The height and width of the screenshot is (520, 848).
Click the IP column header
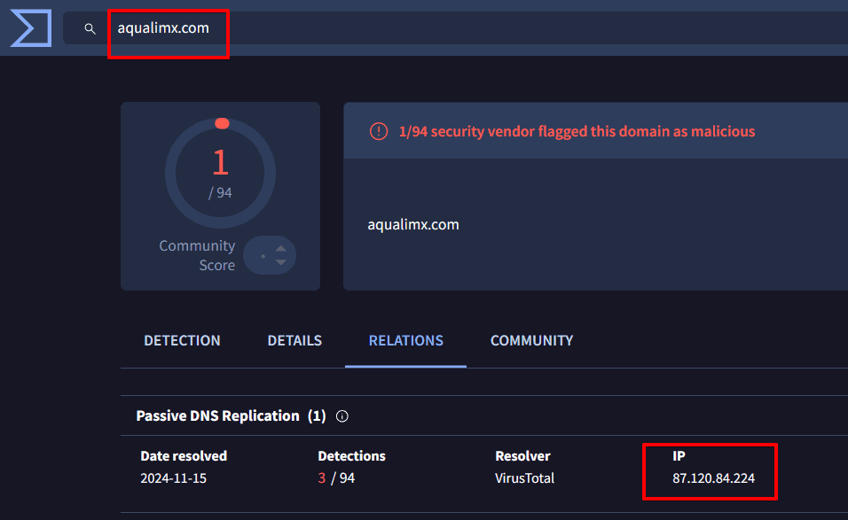click(679, 456)
